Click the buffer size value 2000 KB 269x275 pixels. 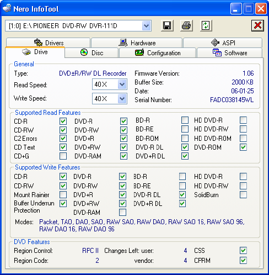pos(243,82)
